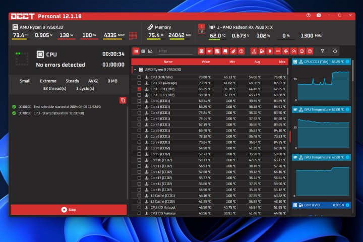Sort by the Value column header
The height and width of the screenshot is (242, 363).
coord(206,62)
